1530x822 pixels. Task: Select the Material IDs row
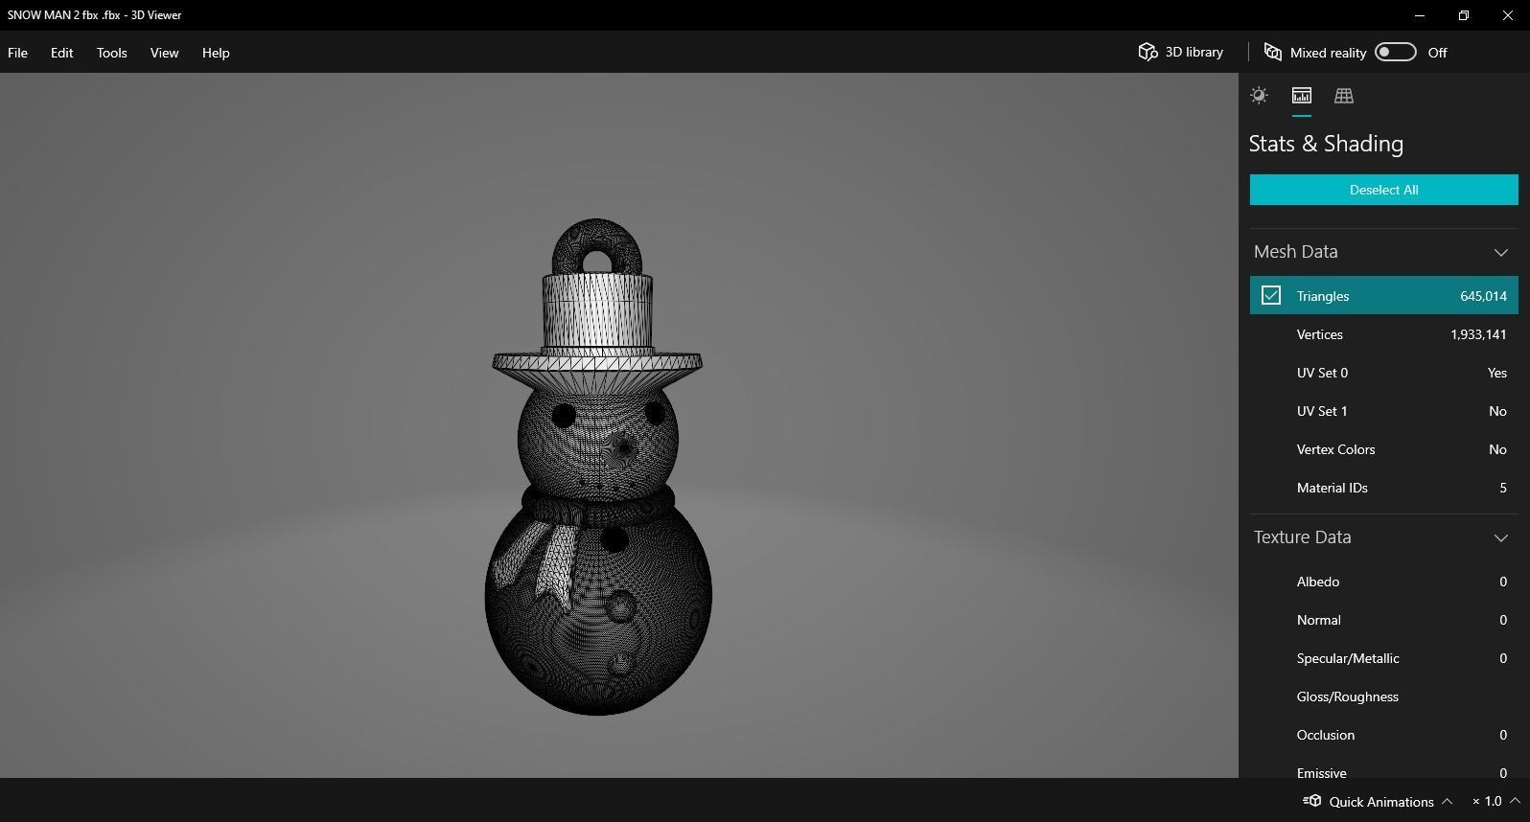1383,488
